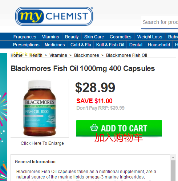The width and height of the screenshot is (178, 181).
Task: Open the Cosmetics category
Action: [x=121, y=37]
